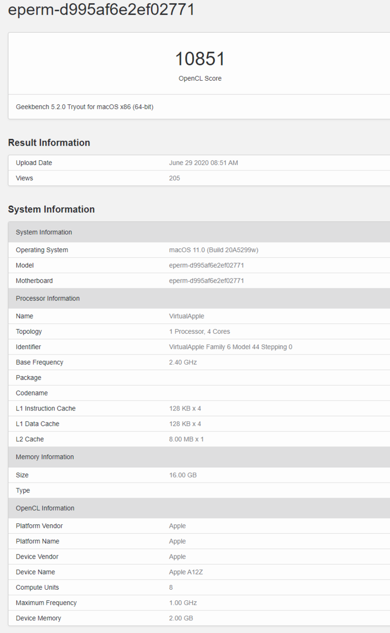390x633 pixels.
Task: Click the Motherboard row value
Action: (x=206, y=281)
